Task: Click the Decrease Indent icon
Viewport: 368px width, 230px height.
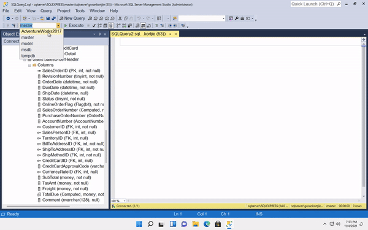Action: [x=169, y=25]
